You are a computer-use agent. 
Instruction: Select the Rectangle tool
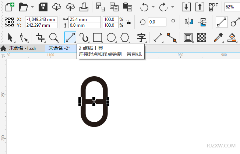98,37
